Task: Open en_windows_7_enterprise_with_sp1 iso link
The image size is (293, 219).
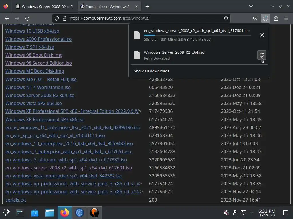Action: (68, 152)
